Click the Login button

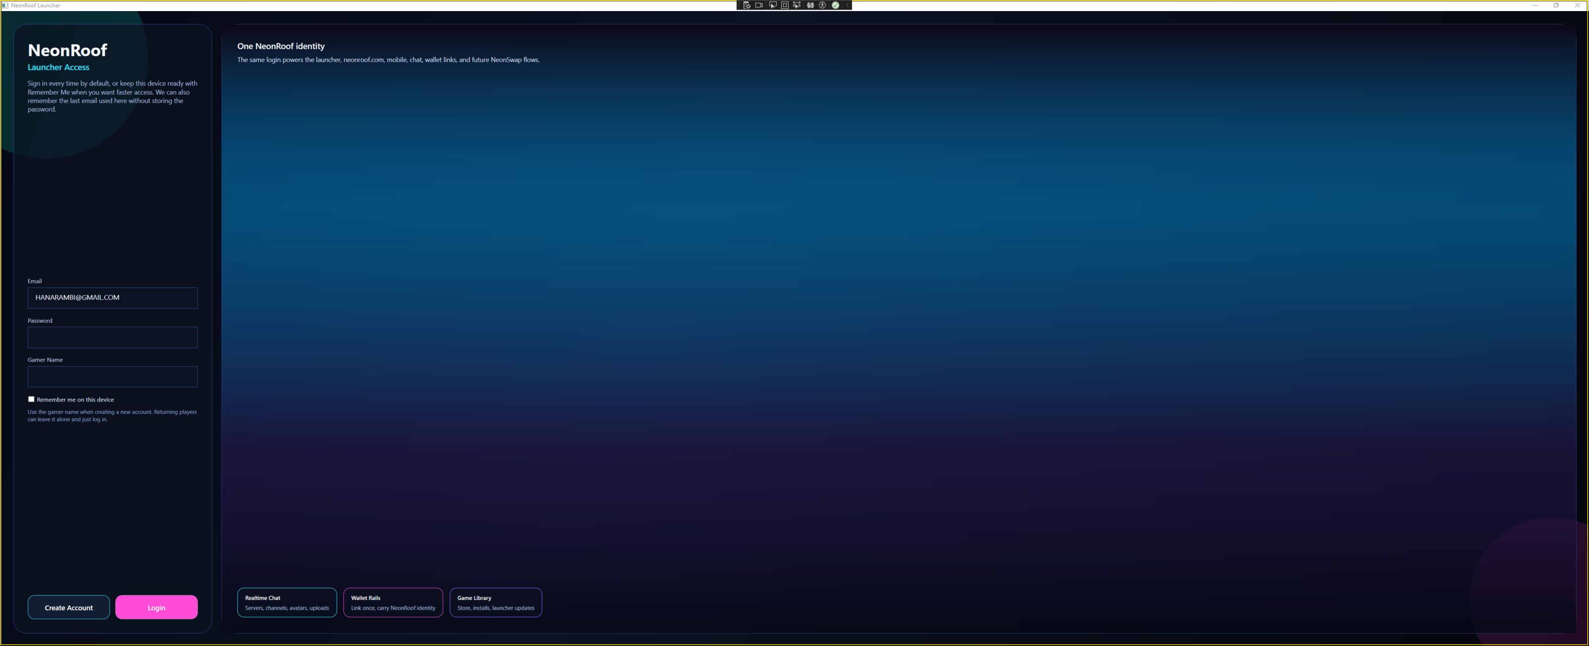pos(156,607)
